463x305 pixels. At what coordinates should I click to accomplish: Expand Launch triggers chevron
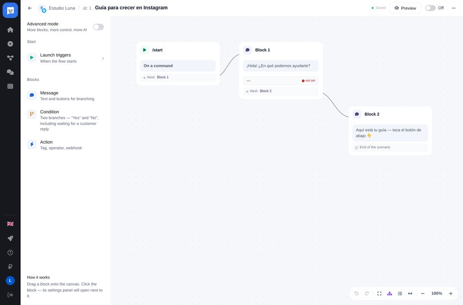click(103, 58)
